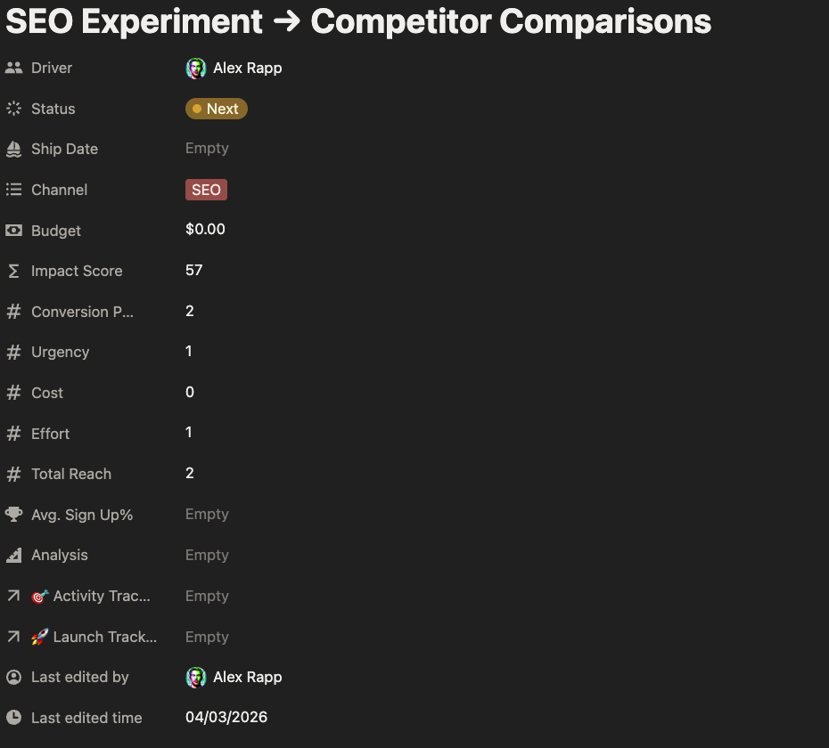
Task: Click the clock icon beside Last edited time
Action: [13, 717]
